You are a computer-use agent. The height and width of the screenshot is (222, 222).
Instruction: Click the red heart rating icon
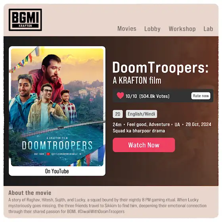(x=120, y=96)
